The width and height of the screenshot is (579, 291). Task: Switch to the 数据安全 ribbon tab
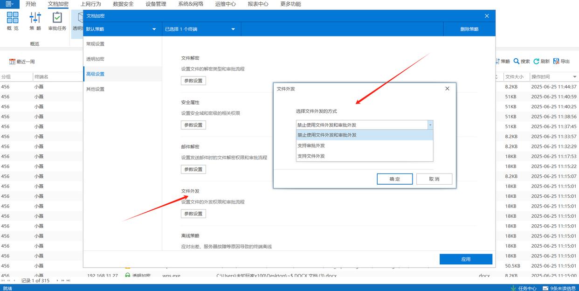(124, 4)
